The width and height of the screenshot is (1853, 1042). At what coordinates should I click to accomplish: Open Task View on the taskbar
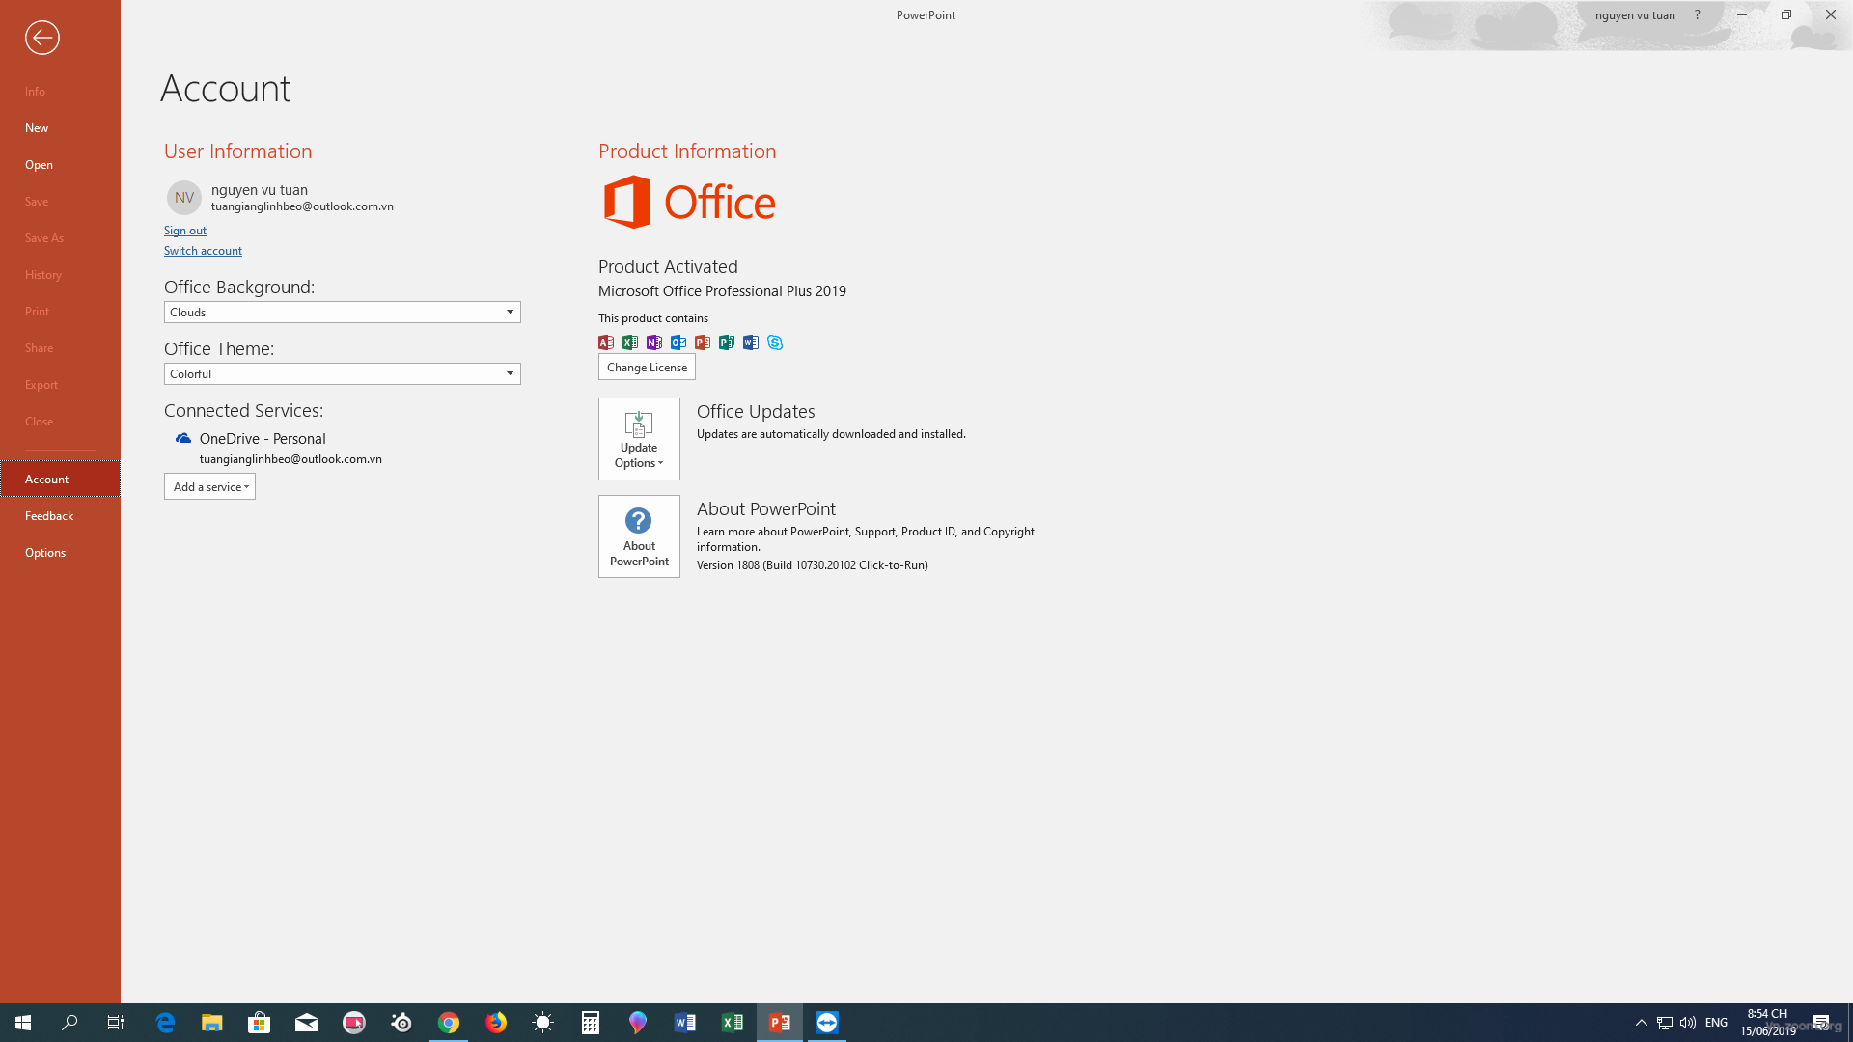pos(116,1023)
